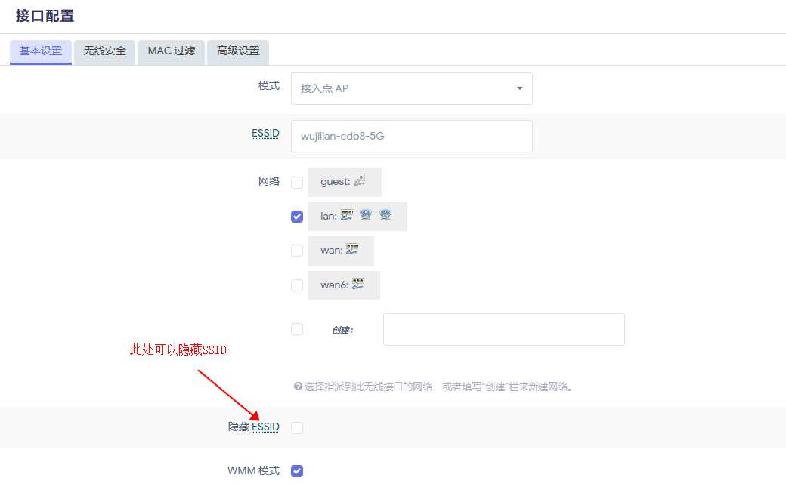The height and width of the screenshot is (502, 786).
Task: Click the second wireless antenna icon in lan
Action: click(x=385, y=215)
